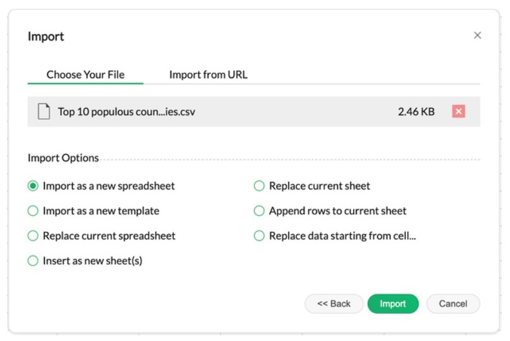Select Import as a new spreadsheet
Viewport: 510px width, 341px height.
tap(33, 186)
